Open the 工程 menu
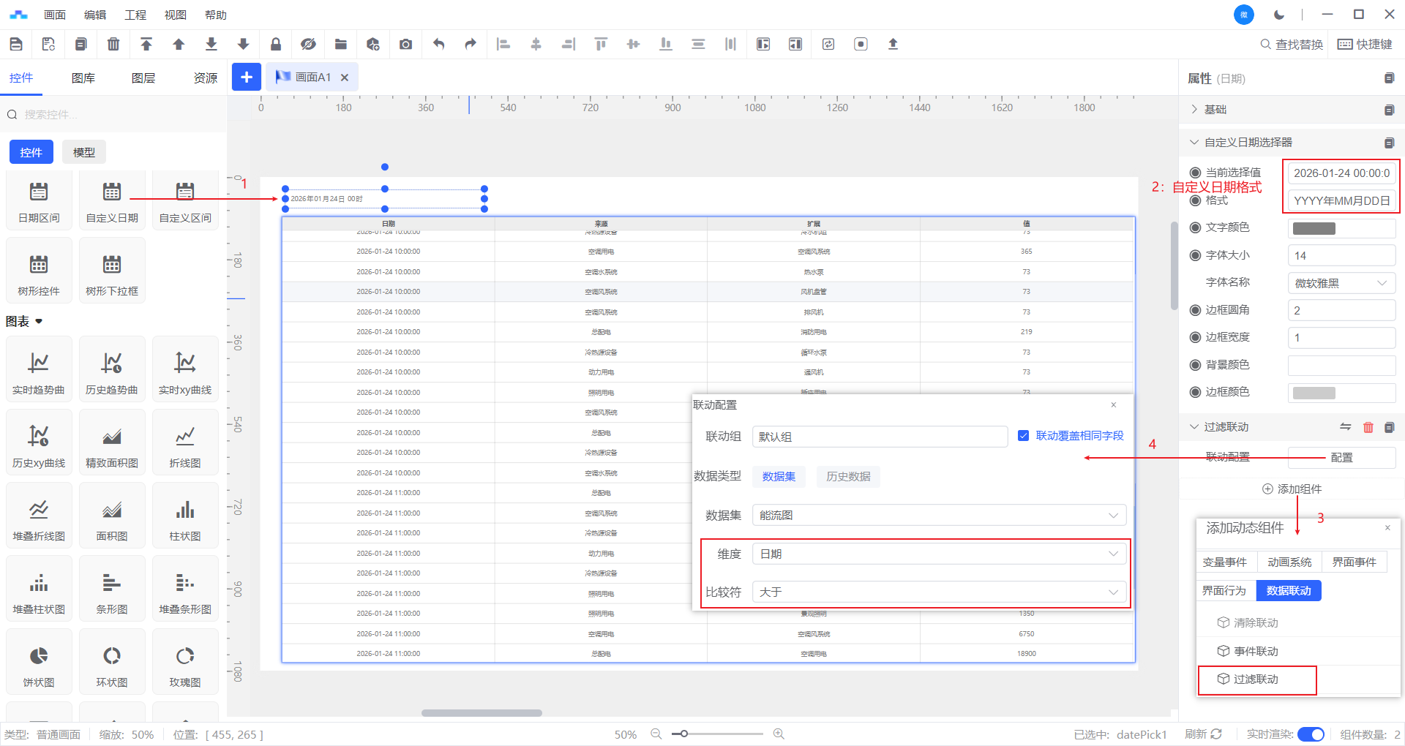 click(135, 15)
